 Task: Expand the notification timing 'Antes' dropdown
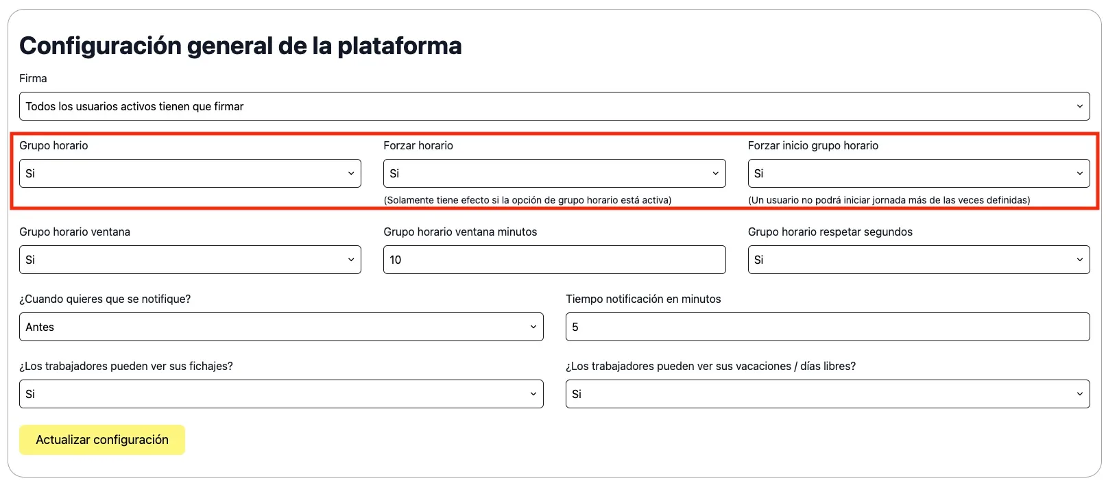(x=281, y=327)
